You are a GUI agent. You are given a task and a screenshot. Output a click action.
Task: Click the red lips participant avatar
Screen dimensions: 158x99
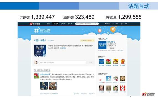point(101,79)
